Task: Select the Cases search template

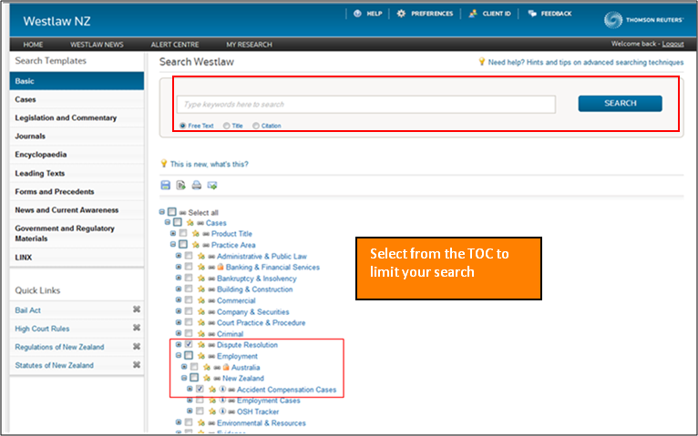Action: pyautogui.click(x=77, y=99)
